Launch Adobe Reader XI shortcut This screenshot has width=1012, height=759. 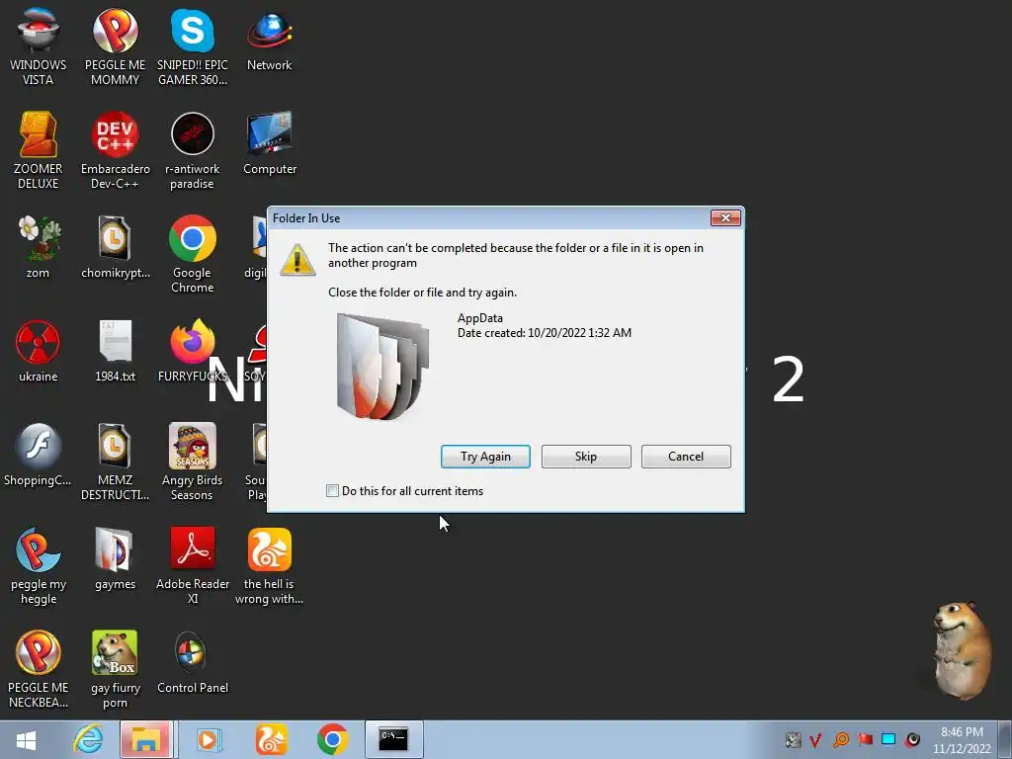(x=193, y=566)
